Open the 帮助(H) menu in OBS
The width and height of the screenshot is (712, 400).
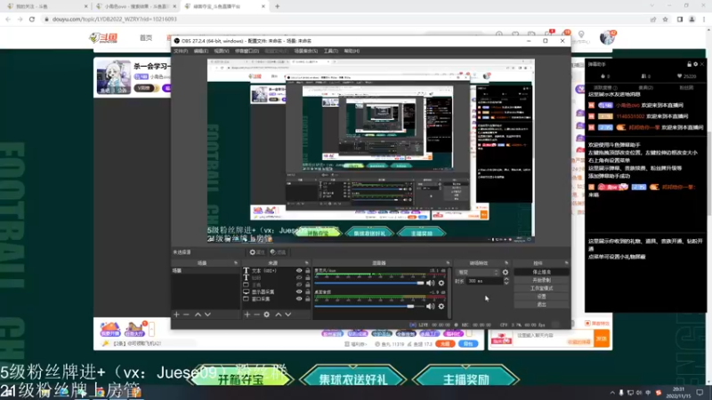352,52
